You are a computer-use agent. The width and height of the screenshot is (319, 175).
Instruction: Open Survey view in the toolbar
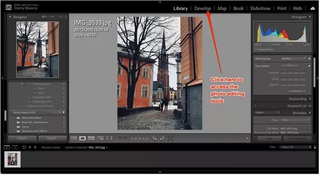point(100,139)
